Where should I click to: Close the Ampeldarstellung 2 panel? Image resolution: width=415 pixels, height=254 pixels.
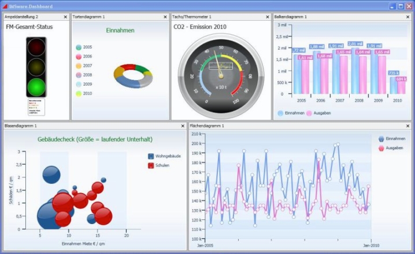pos(67,17)
